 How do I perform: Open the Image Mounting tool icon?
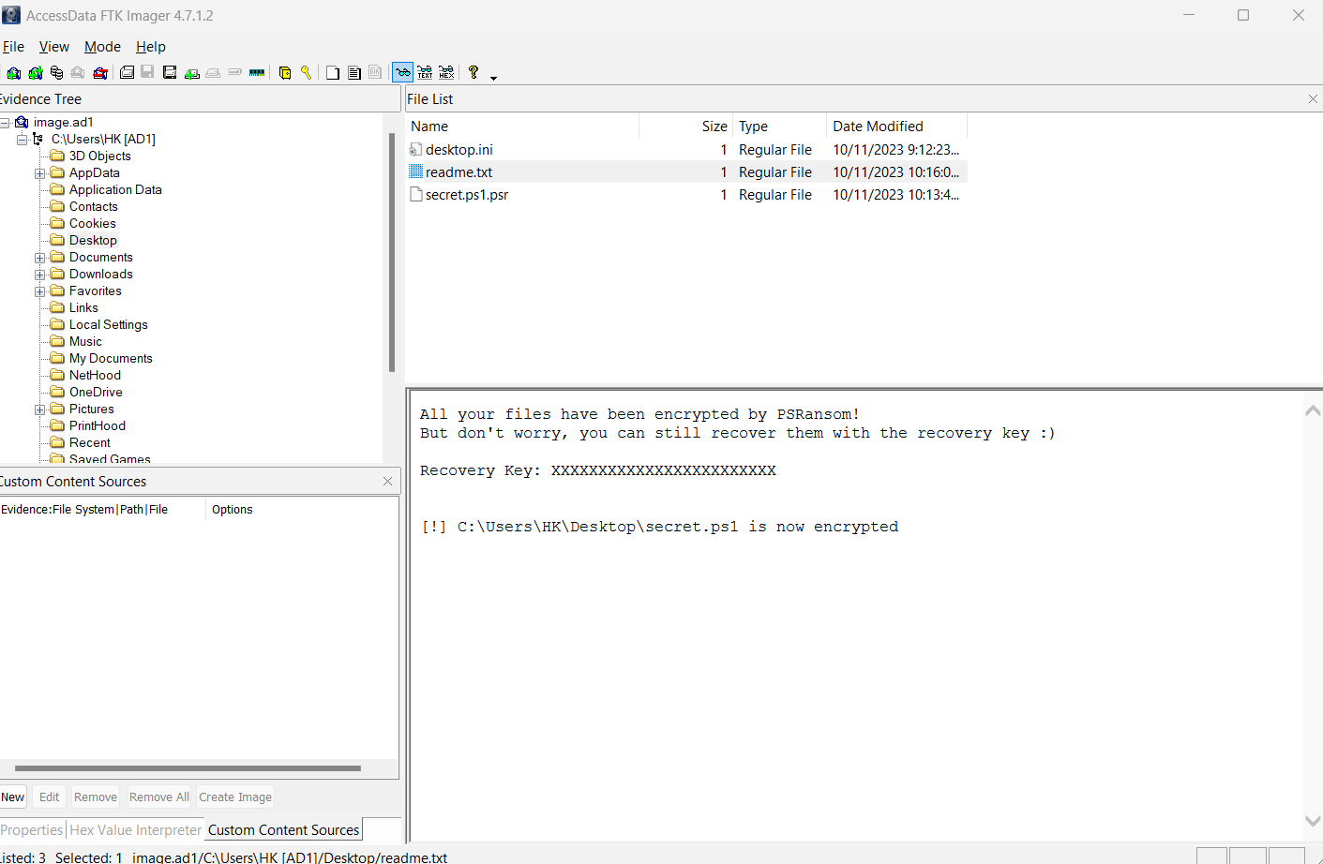pyautogui.click(x=57, y=73)
